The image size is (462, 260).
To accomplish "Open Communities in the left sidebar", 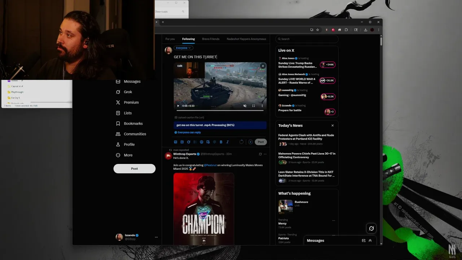I will (x=131, y=134).
